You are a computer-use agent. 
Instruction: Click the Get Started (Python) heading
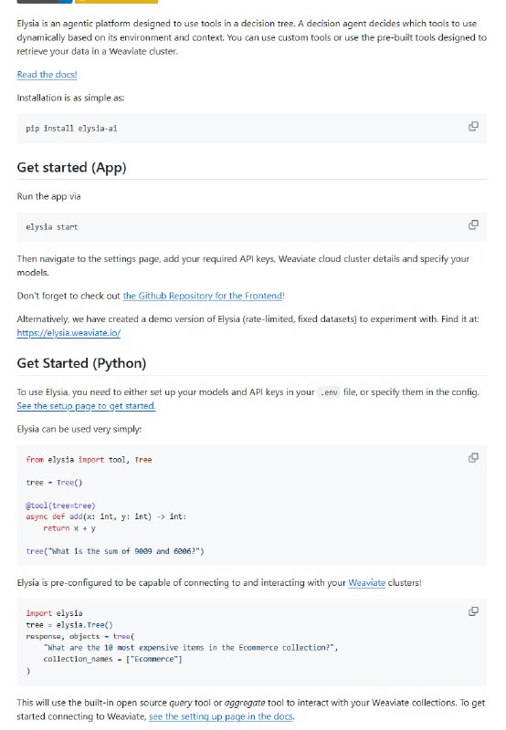tap(81, 363)
